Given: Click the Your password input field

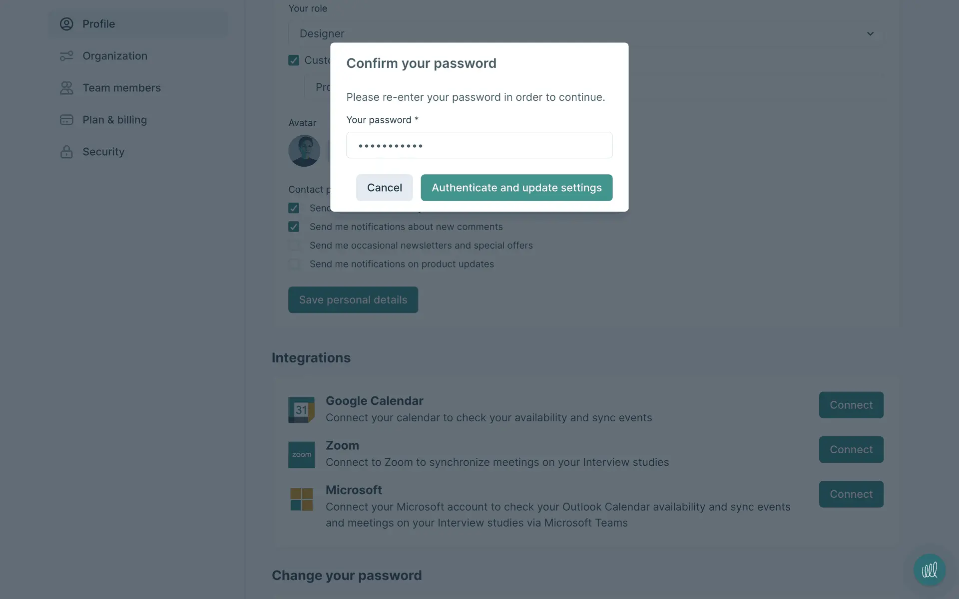Looking at the screenshot, I should 479,145.
